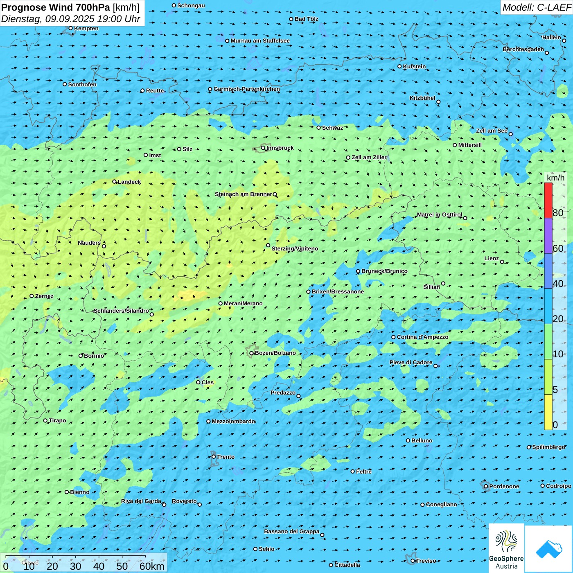Click the title 'Prognose Wind 700hPa [km/h]'
Image resolution: width=573 pixels, height=573 pixels.
coord(70,7)
